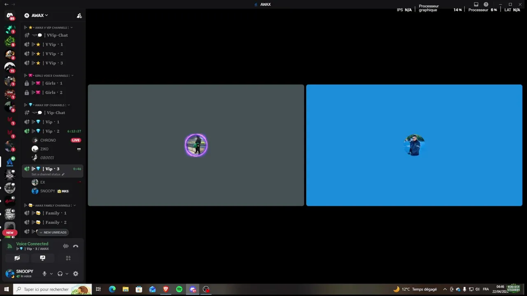Open Spotify from taskbar
The height and width of the screenshot is (296, 527).
[x=179, y=289]
